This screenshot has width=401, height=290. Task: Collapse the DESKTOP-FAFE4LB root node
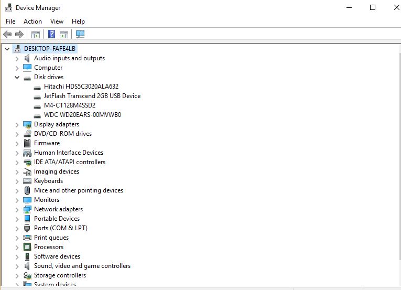pyautogui.click(x=7, y=49)
